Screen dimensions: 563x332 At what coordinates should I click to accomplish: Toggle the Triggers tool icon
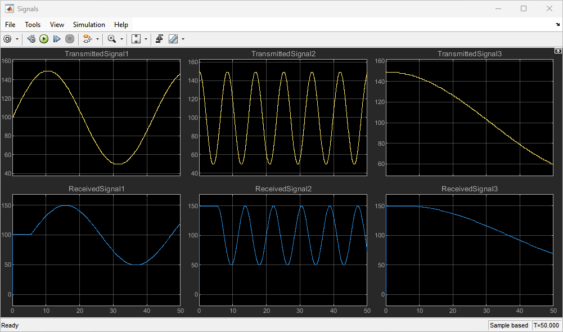[160, 39]
